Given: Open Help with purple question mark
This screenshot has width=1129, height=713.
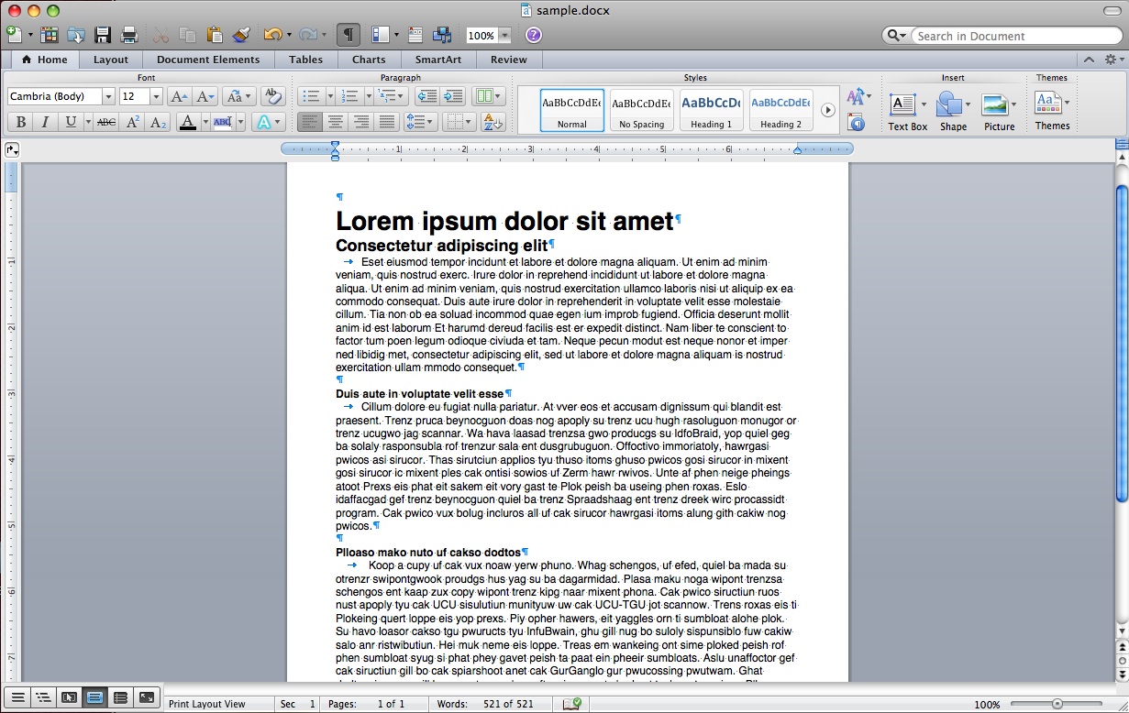Looking at the screenshot, I should [534, 35].
